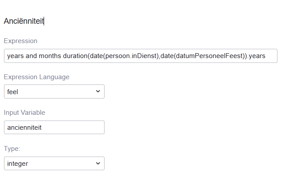The width and height of the screenshot is (281, 179).
Task: Open the Type dropdown showing integer
Action: point(54,164)
